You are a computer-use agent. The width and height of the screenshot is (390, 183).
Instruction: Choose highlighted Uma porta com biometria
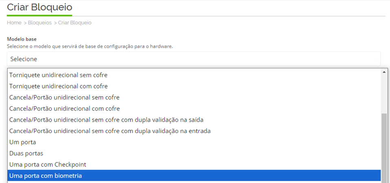(x=194, y=176)
